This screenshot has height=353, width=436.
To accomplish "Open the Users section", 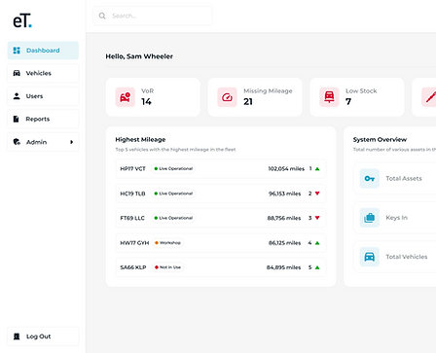I will click(x=43, y=96).
